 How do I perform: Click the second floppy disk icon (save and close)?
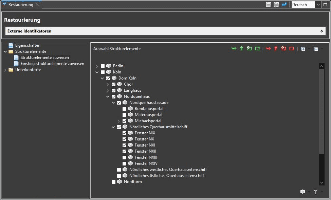pyautogui.click(x=276, y=4)
